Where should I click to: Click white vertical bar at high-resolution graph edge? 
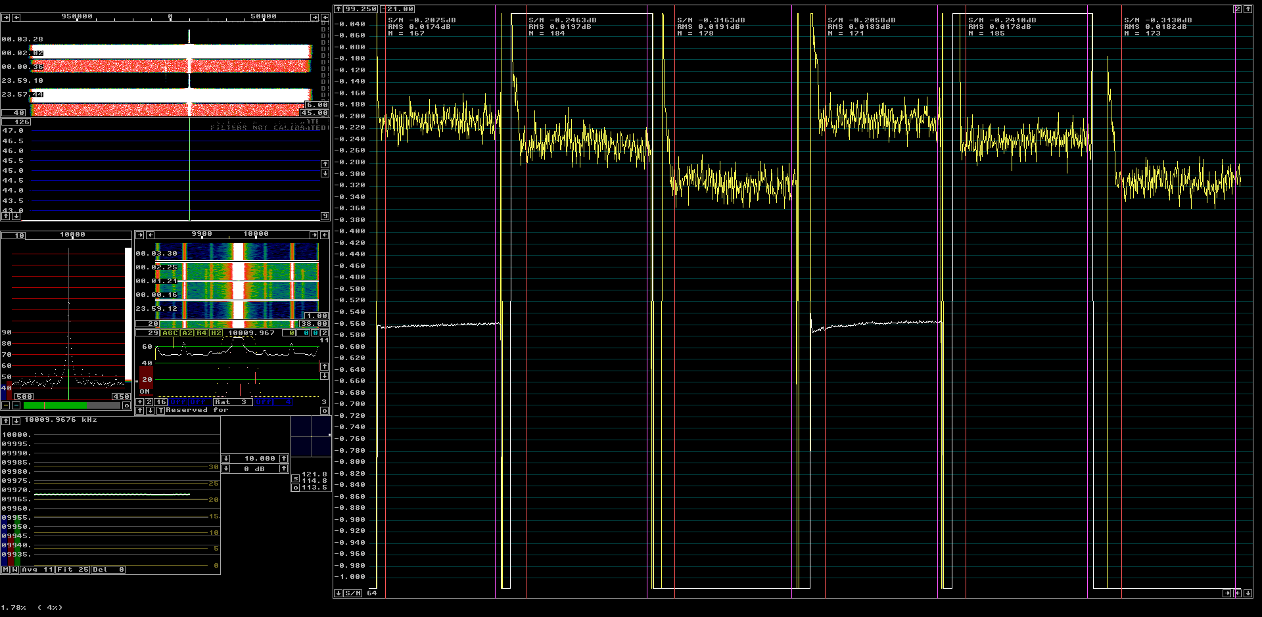(128, 313)
